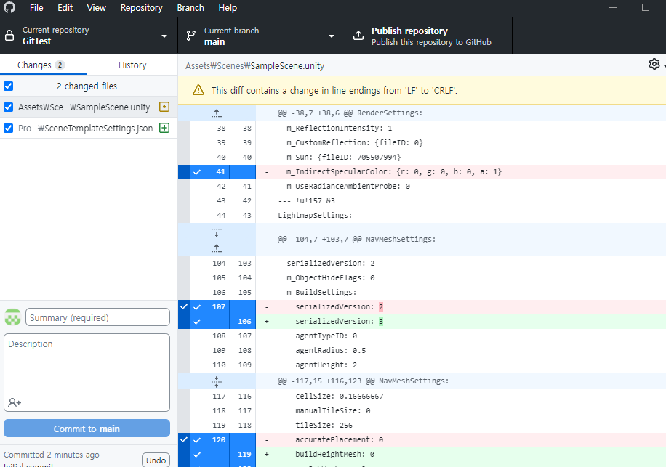Click added status icon for SceneTemplateSettings.json

tap(164, 128)
